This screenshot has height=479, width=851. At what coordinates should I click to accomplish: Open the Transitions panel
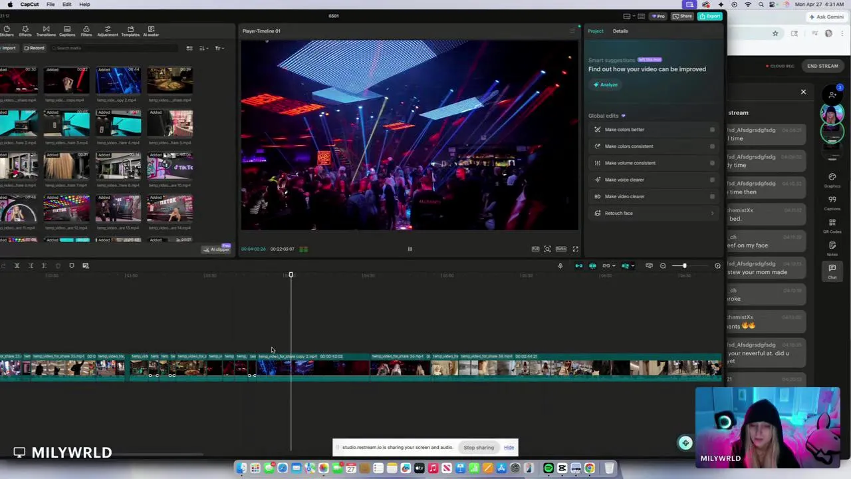click(x=46, y=31)
